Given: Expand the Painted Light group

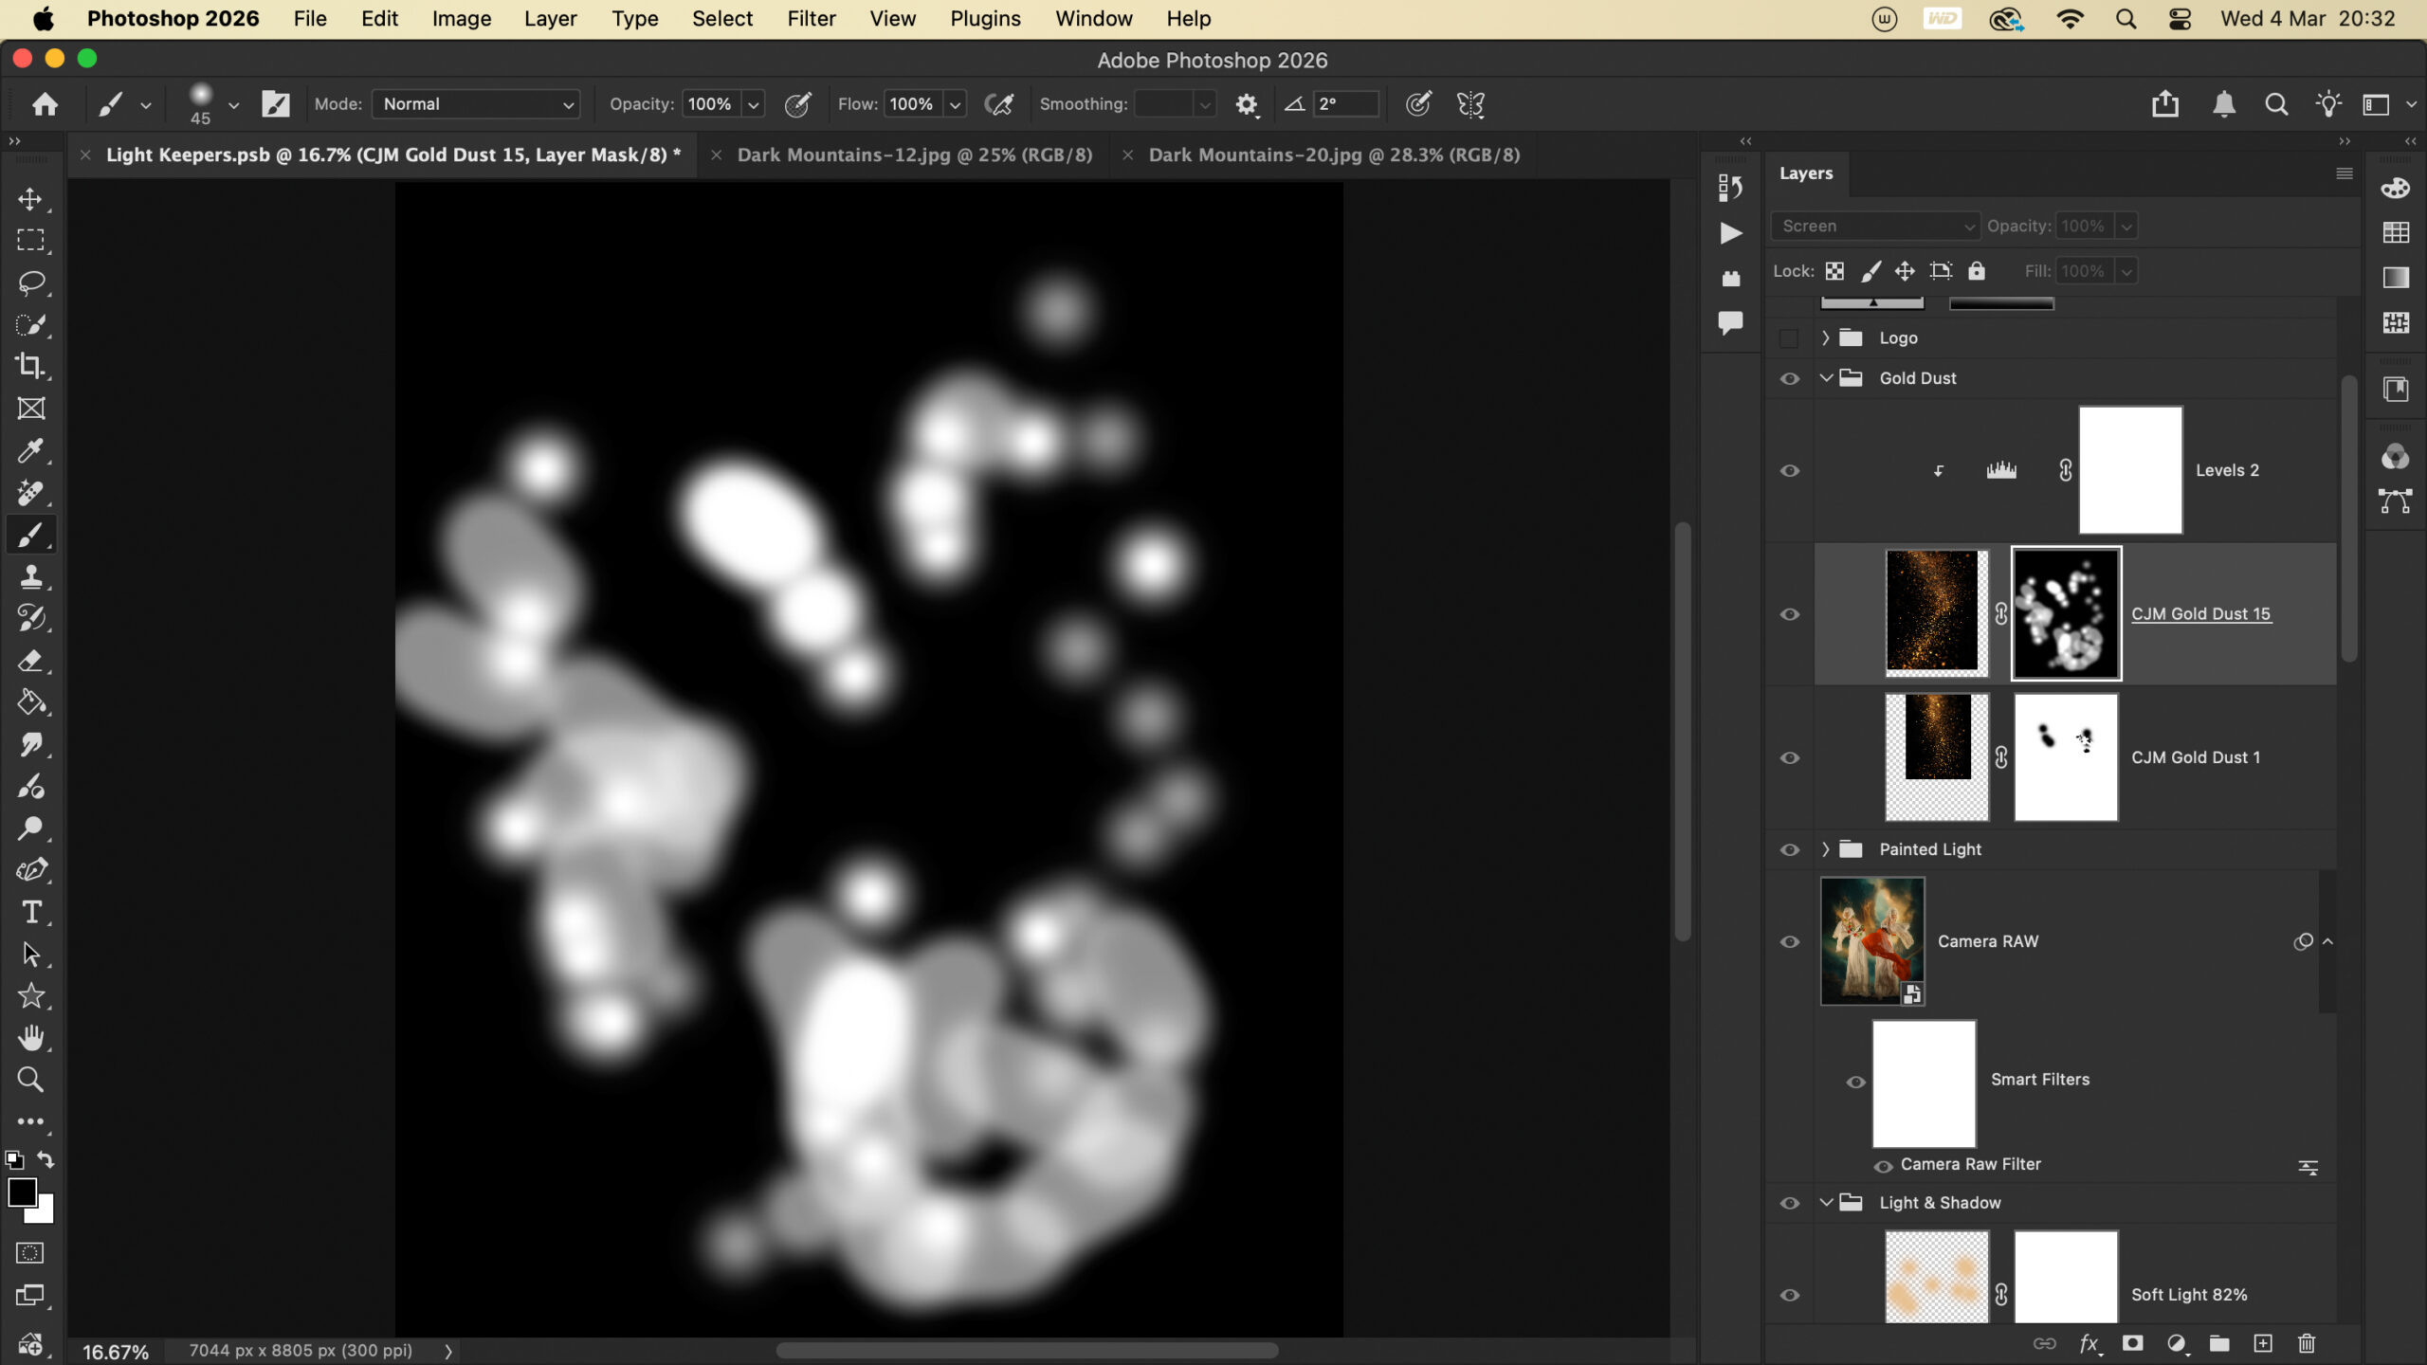Looking at the screenshot, I should point(1825,849).
